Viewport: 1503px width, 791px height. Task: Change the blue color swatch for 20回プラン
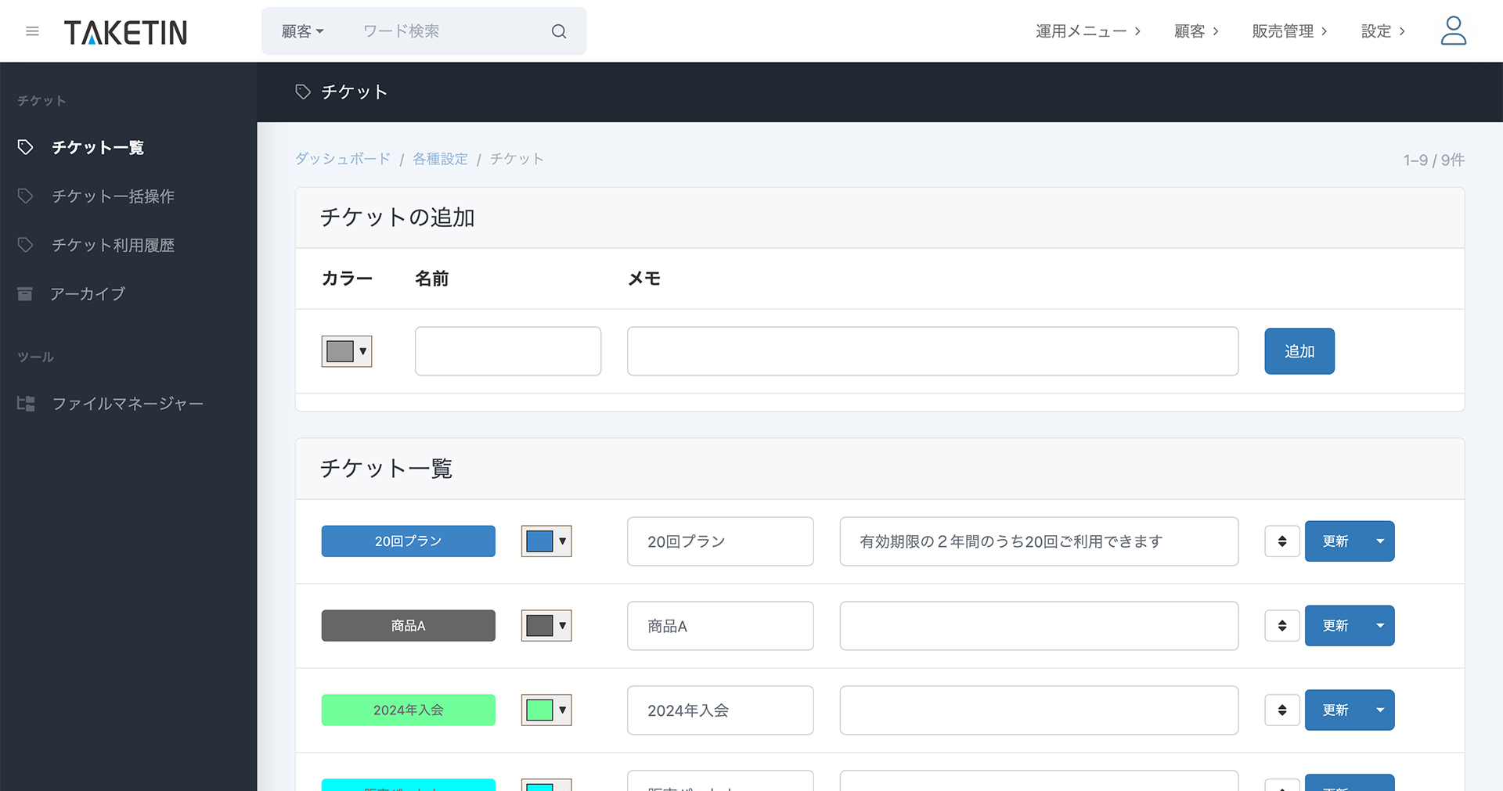coord(546,541)
